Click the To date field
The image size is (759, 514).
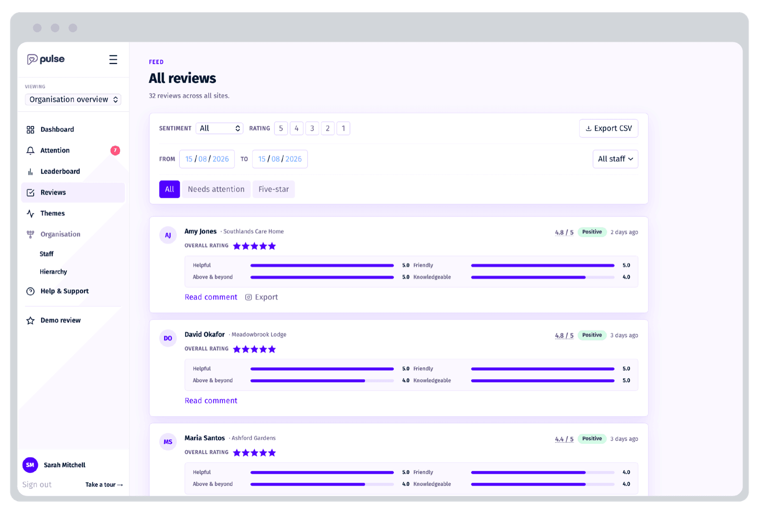click(280, 159)
